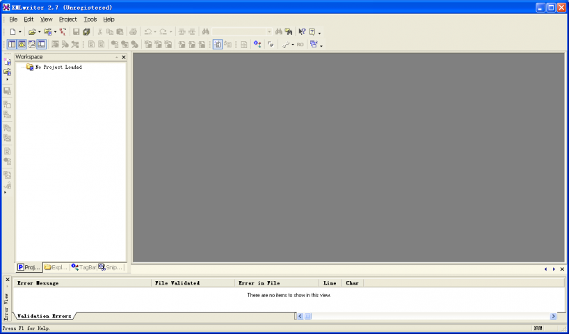The width and height of the screenshot is (569, 334).
Task: Open the Project menu
Action: 67,19
